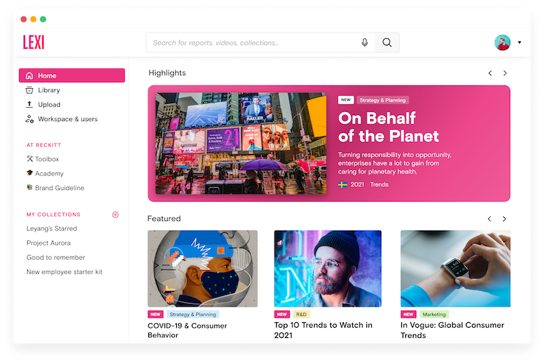The width and height of the screenshot is (544, 363).
Task: Click the Highlights section heading
Action: pos(167,73)
